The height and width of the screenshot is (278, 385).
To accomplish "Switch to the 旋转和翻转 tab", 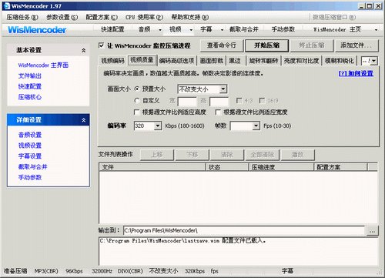I will tap(263, 61).
